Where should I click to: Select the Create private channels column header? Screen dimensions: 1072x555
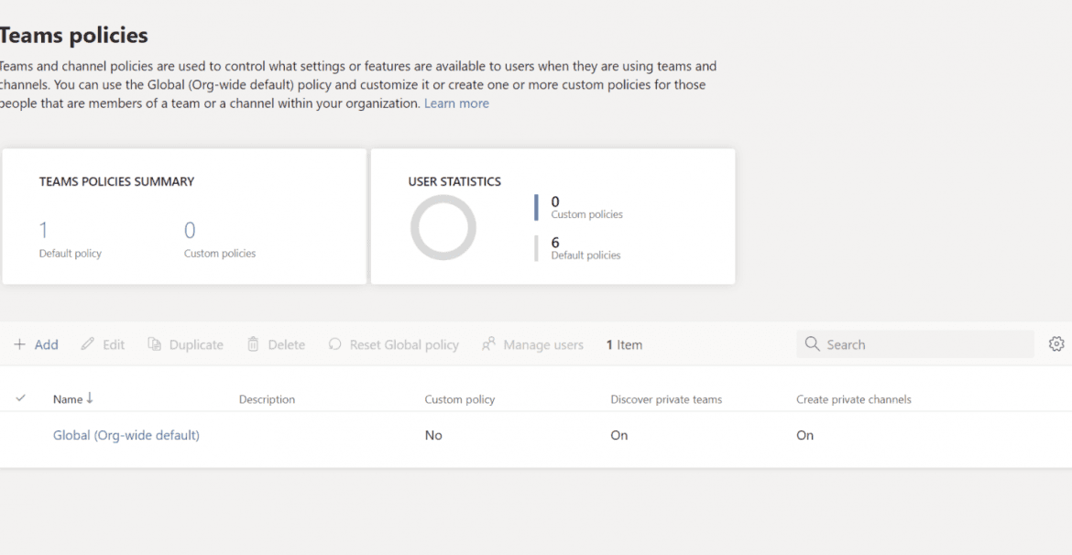pyautogui.click(x=853, y=399)
